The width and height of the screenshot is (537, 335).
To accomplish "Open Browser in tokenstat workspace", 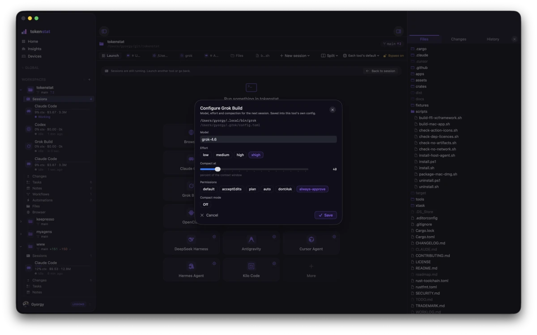I will 39,212.
